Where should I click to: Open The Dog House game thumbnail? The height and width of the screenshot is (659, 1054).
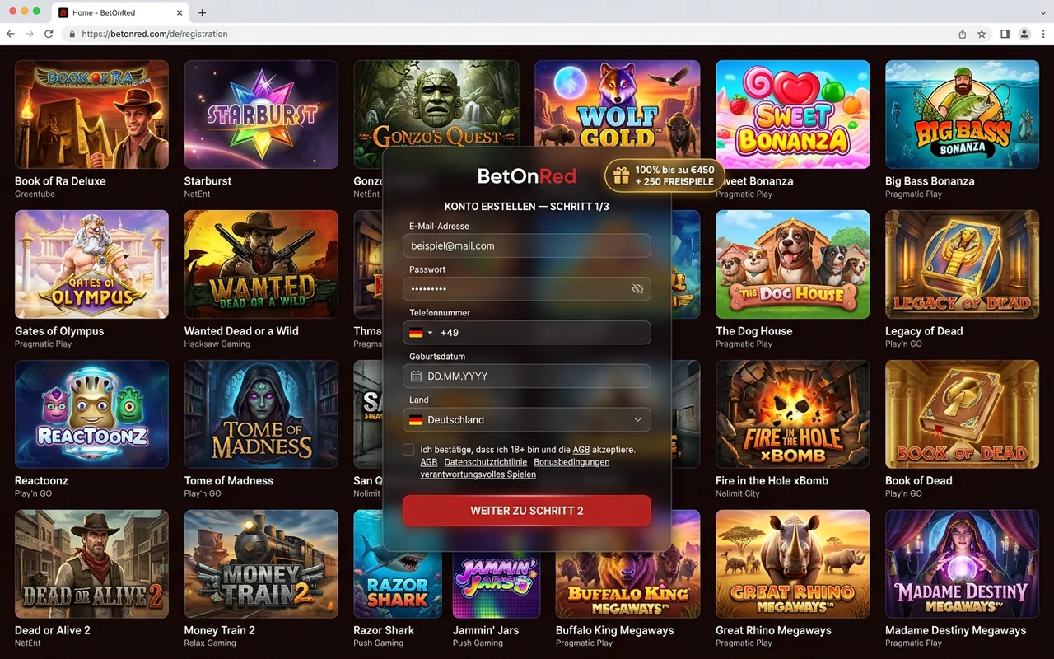point(792,264)
